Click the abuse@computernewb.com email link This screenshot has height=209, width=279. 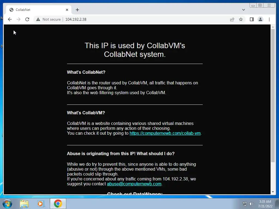click(x=134, y=184)
